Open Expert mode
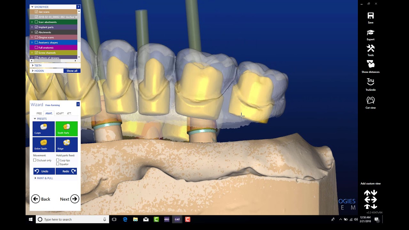Image resolution: width=409 pixels, height=230 pixels. (370, 33)
